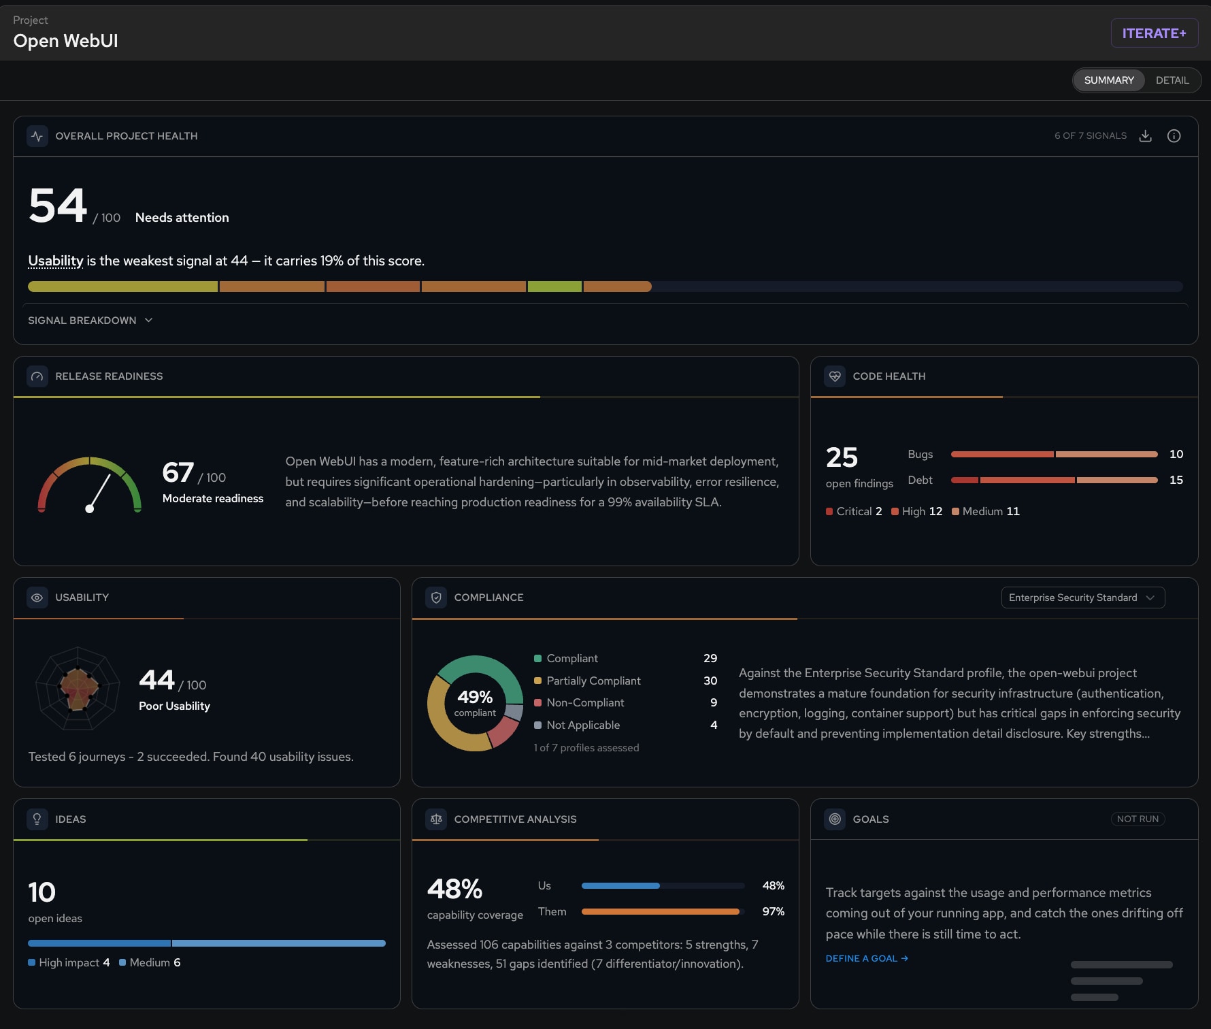Click the Compliance shield icon

coord(436,598)
